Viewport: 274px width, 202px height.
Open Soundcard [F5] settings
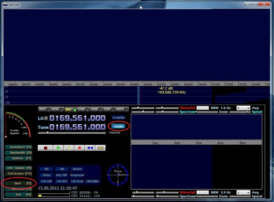19,147
